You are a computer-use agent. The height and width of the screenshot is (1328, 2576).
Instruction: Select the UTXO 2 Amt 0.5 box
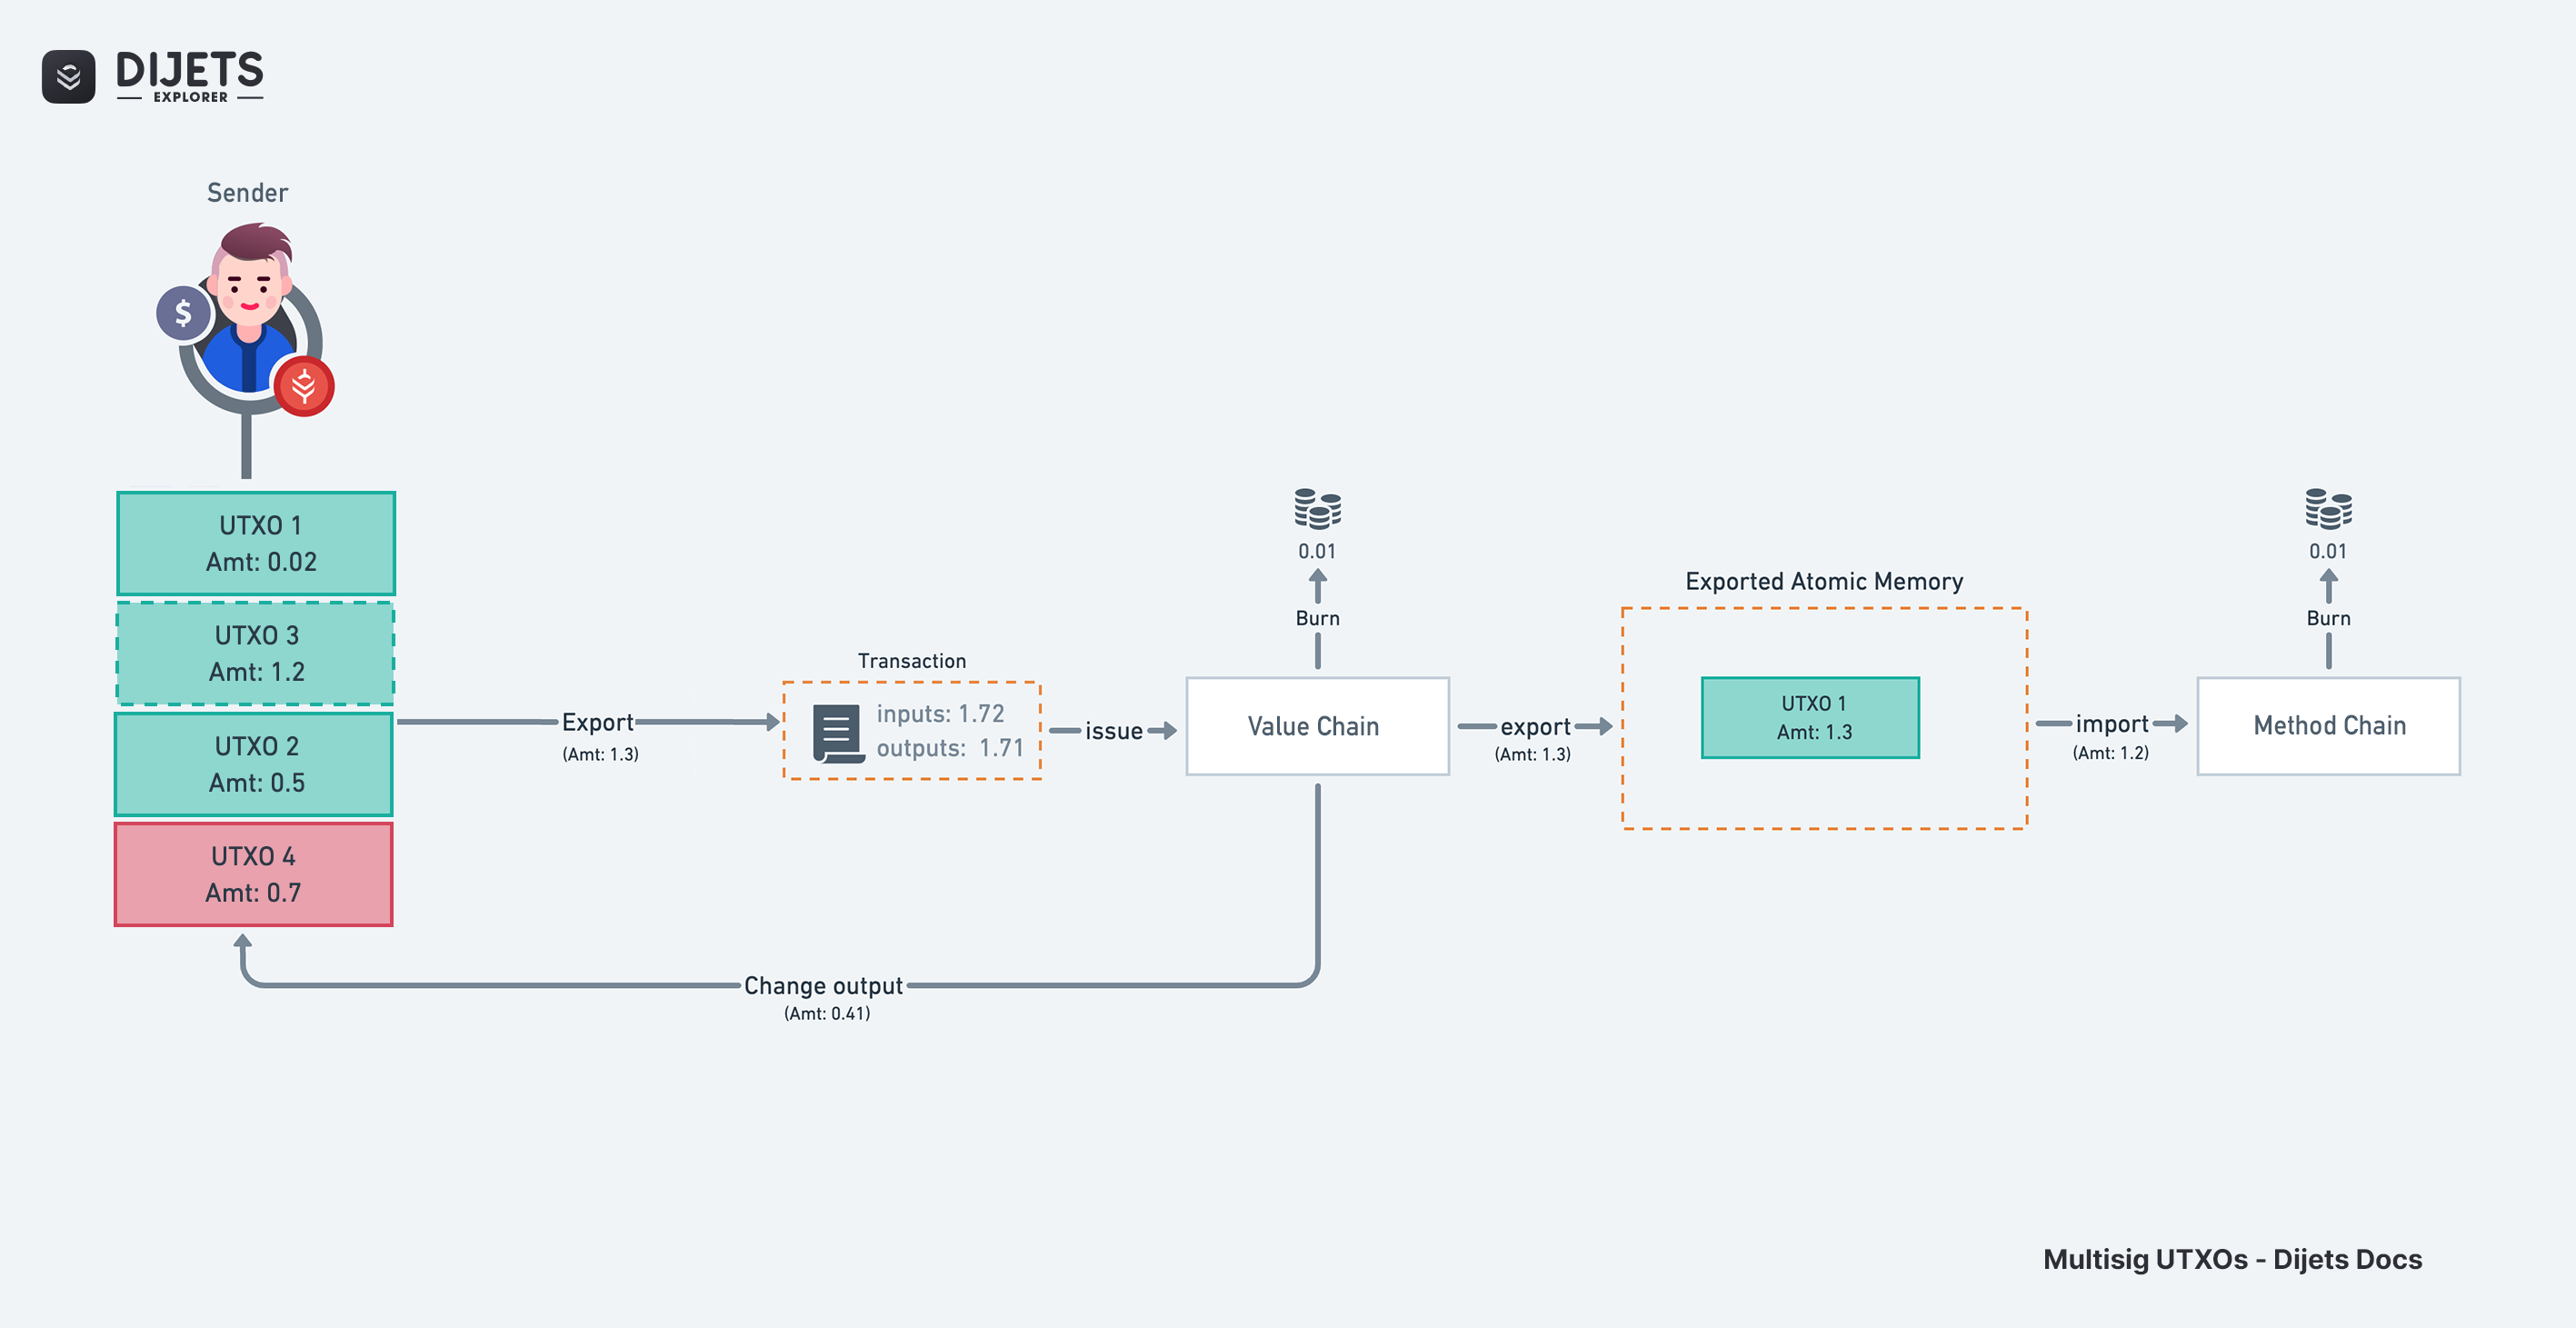point(254,764)
